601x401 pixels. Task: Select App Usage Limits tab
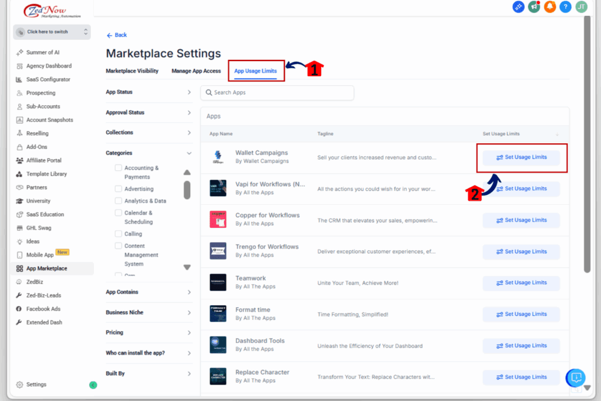tap(255, 71)
